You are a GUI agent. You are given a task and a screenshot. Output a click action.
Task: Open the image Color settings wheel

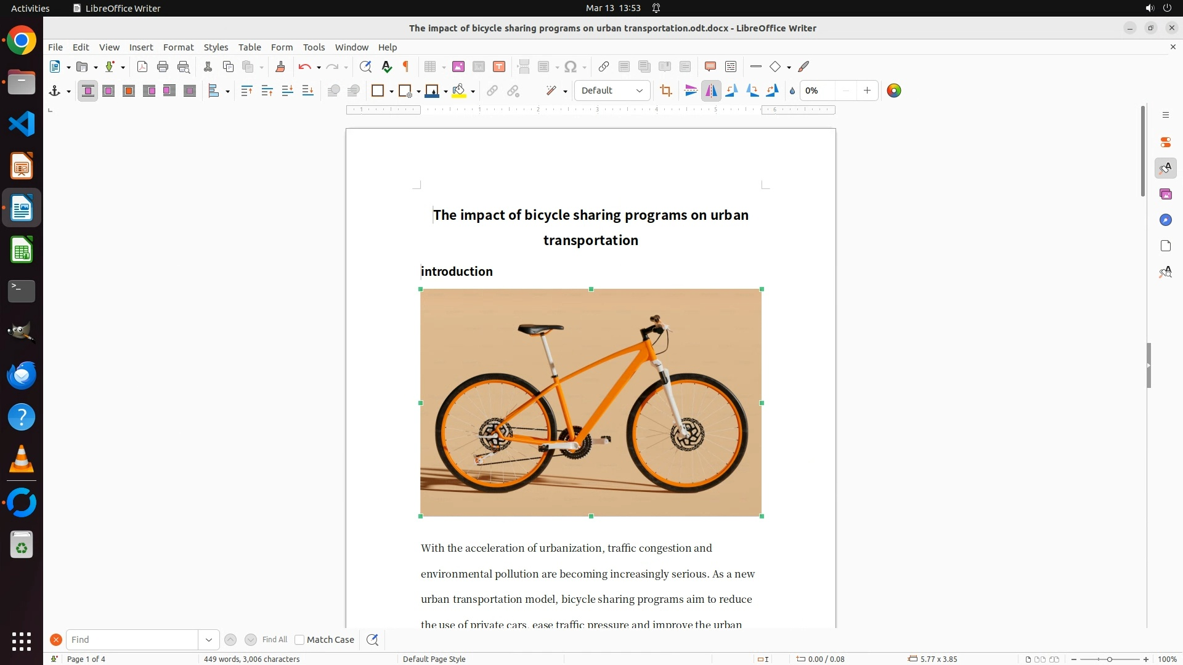coord(893,91)
